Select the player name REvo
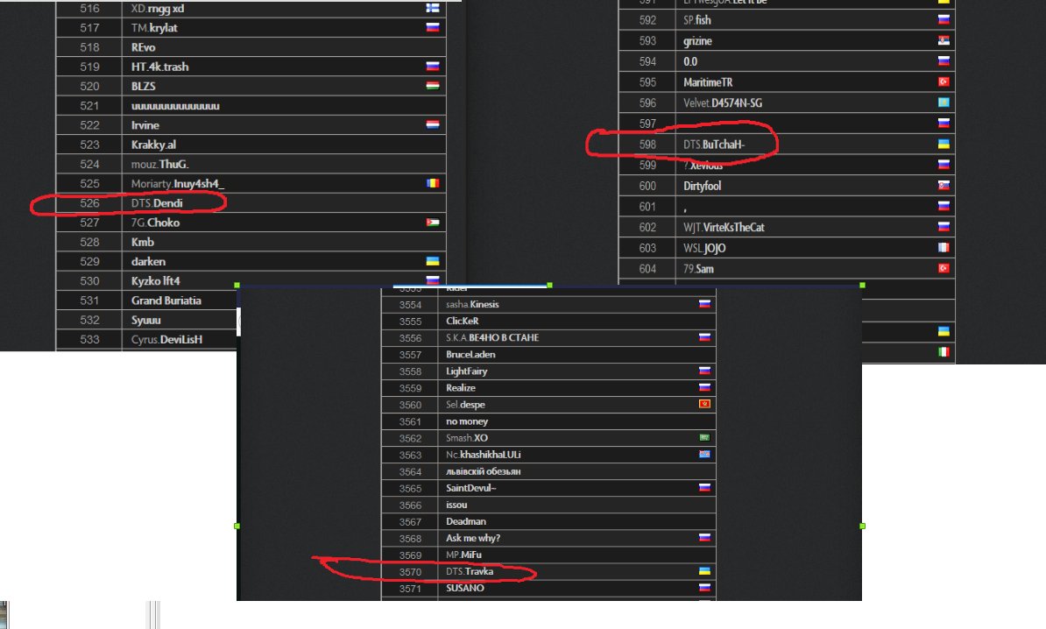This screenshot has width=1046, height=629. [144, 47]
